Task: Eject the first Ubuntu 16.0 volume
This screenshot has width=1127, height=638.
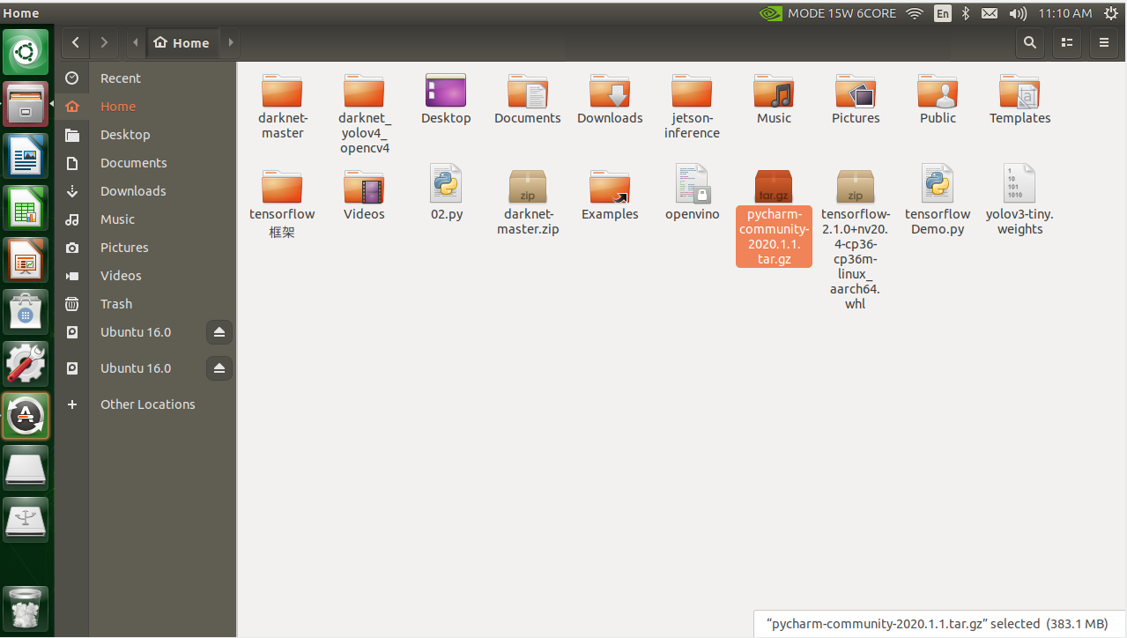Action: [x=219, y=332]
